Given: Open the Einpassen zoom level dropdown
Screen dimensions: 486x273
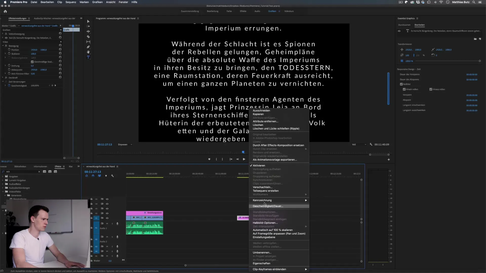Looking at the screenshot, I should [125, 144].
